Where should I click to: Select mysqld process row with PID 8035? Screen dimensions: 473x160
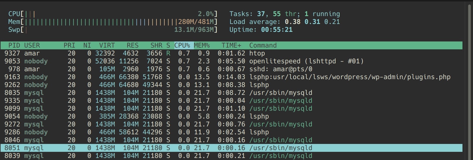[x=231, y=93]
